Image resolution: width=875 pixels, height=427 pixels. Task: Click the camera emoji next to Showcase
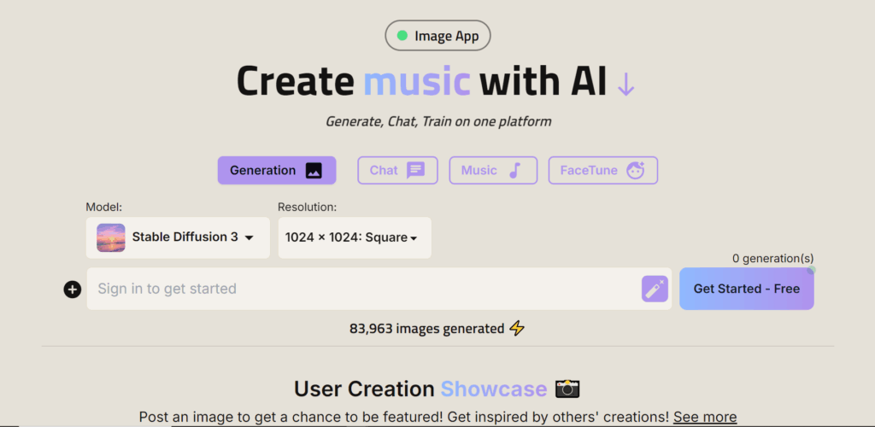pyautogui.click(x=567, y=389)
